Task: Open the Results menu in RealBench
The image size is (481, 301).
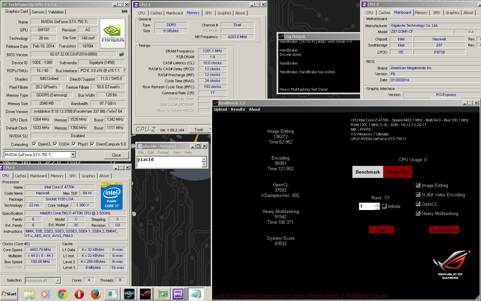Action: point(238,109)
